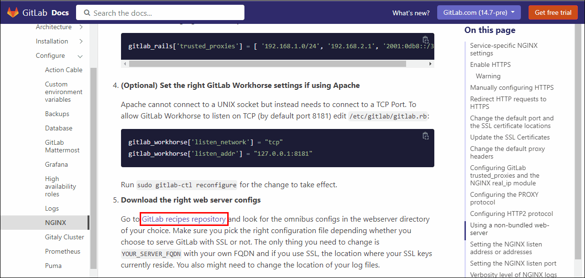Open High availability roles sidebar item
Viewport: 585px width, 278px height.
(60, 186)
